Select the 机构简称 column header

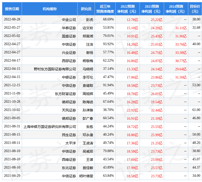click(x=50, y=9)
